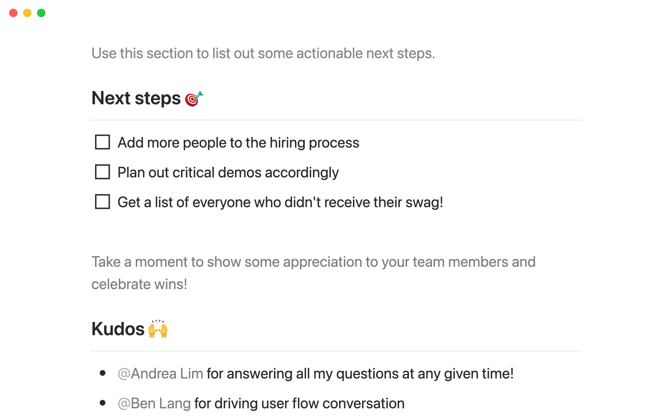The height and width of the screenshot is (419, 671).
Task: Click the bullet point before @Andrea Lim
Action: click(102, 373)
